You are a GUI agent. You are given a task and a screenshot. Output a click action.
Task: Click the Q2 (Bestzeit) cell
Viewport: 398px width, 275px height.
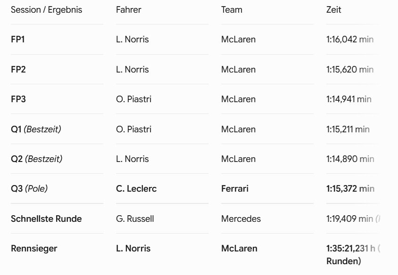coord(37,159)
